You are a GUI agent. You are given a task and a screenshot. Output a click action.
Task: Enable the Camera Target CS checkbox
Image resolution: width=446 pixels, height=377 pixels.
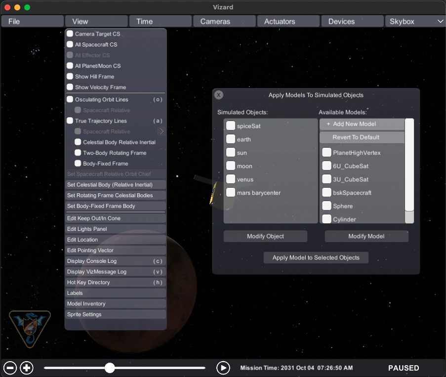(x=70, y=34)
